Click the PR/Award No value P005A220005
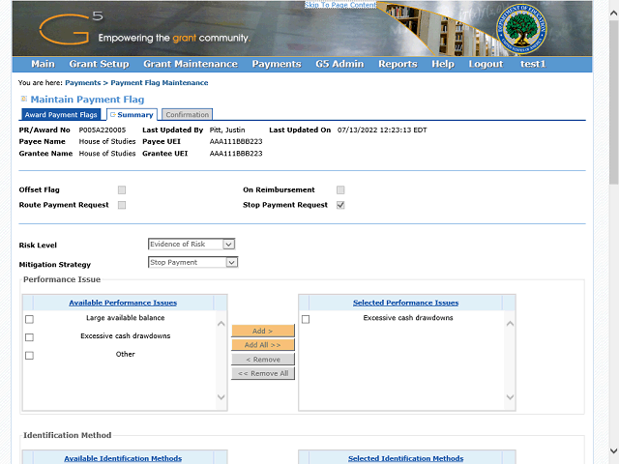 [103, 130]
